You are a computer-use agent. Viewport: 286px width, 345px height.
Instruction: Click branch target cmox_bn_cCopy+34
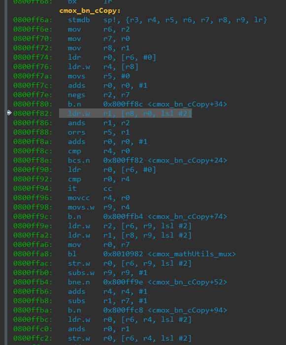coord(187,104)
